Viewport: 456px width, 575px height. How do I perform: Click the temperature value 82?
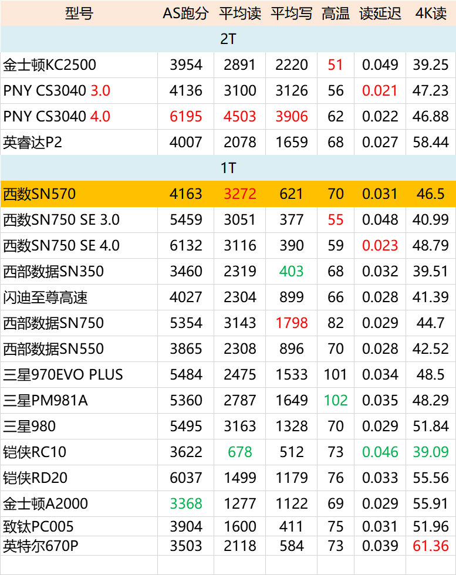pyautogui.click(x=335, y=323)
